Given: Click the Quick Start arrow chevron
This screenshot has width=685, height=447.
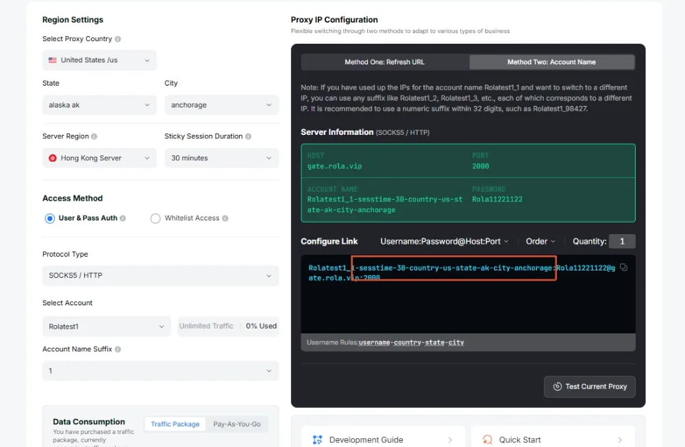Looking at the screenshot, I should [x=619, y=440].
